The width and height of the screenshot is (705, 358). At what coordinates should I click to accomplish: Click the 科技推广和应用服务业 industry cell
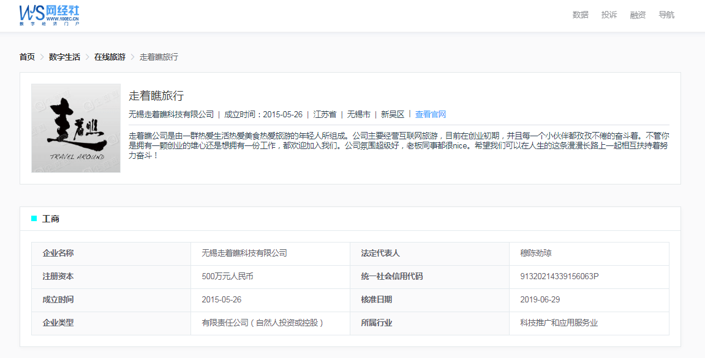pos(559,323)
